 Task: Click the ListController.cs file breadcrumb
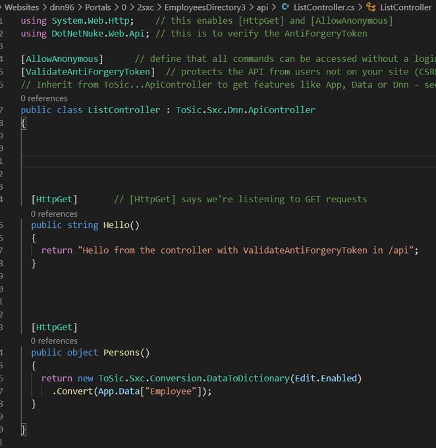tap(324, 7)
